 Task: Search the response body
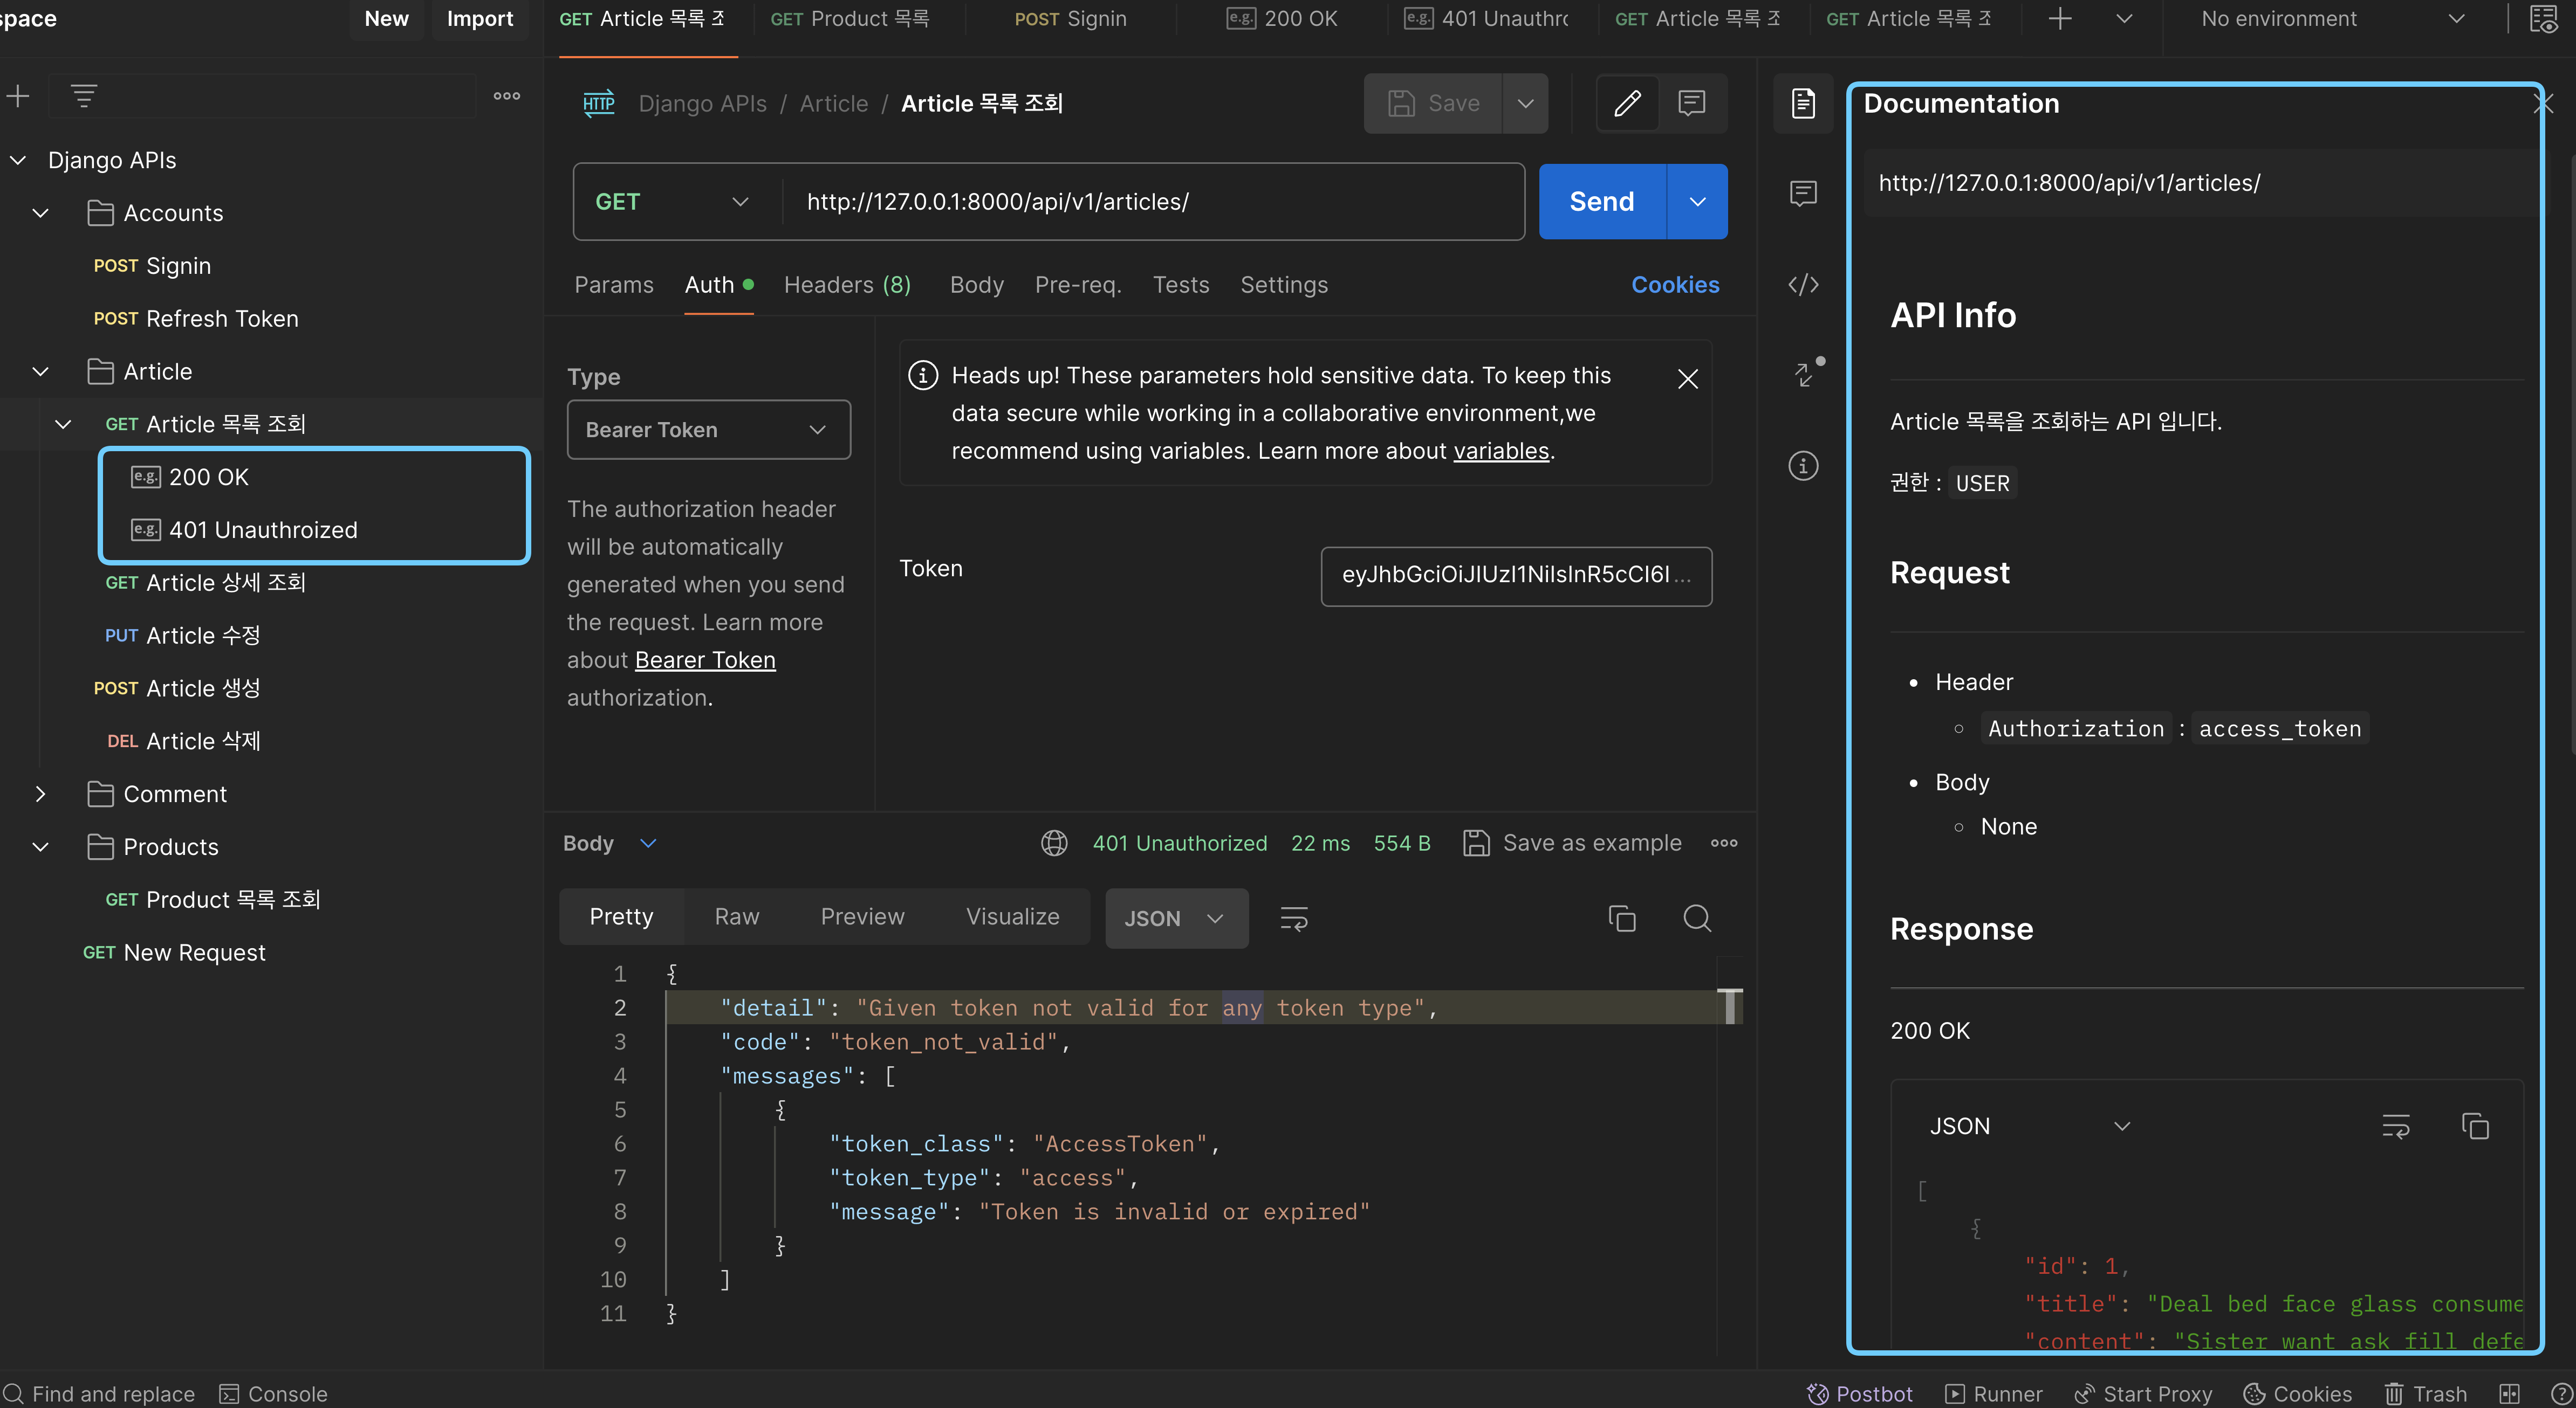click(x=1697, y=917)
